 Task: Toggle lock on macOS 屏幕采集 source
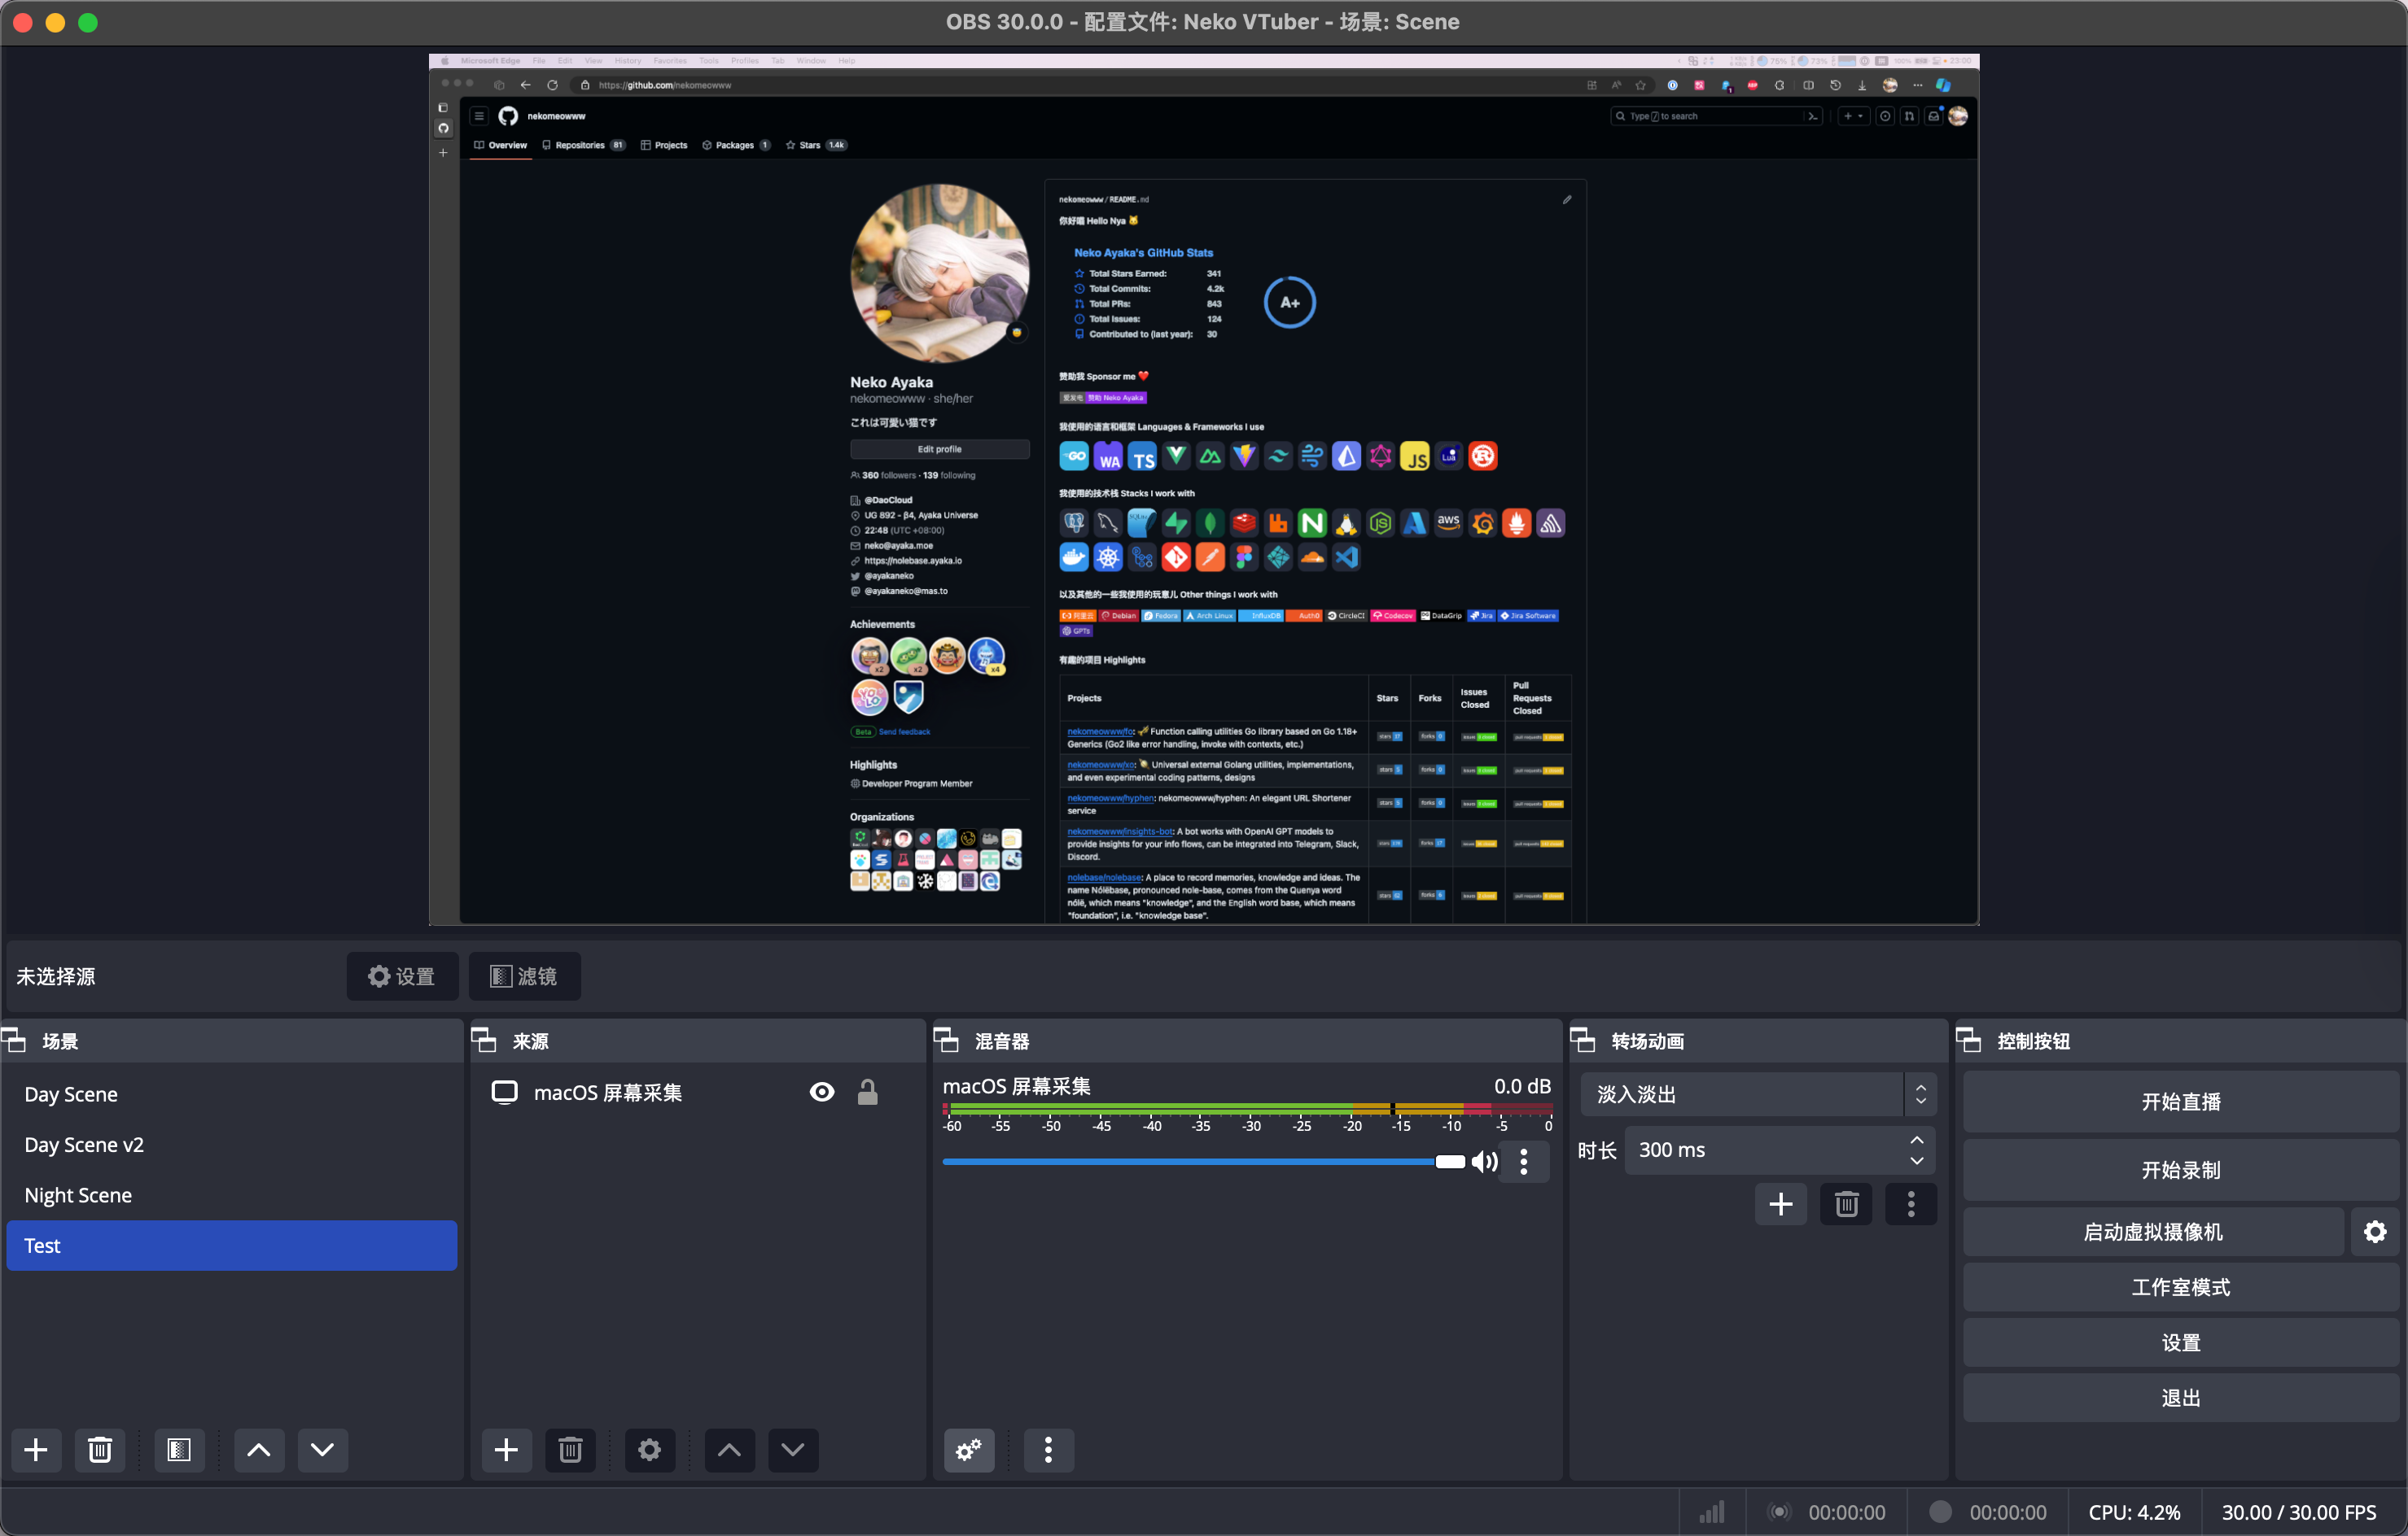coord(867,1093)
